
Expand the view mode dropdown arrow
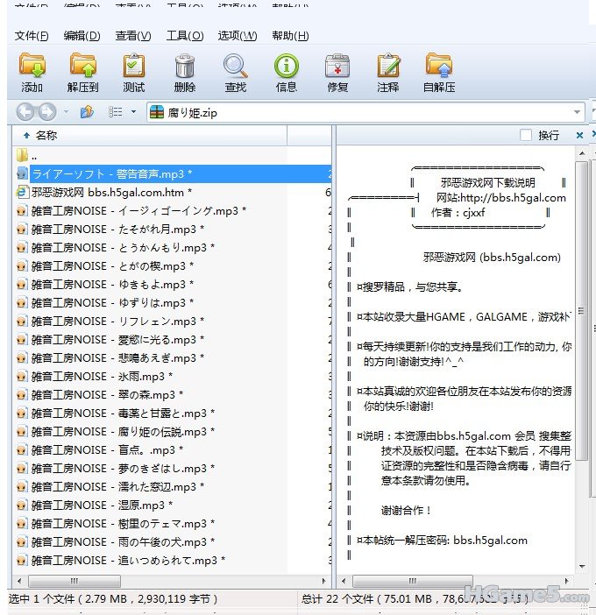133,112
